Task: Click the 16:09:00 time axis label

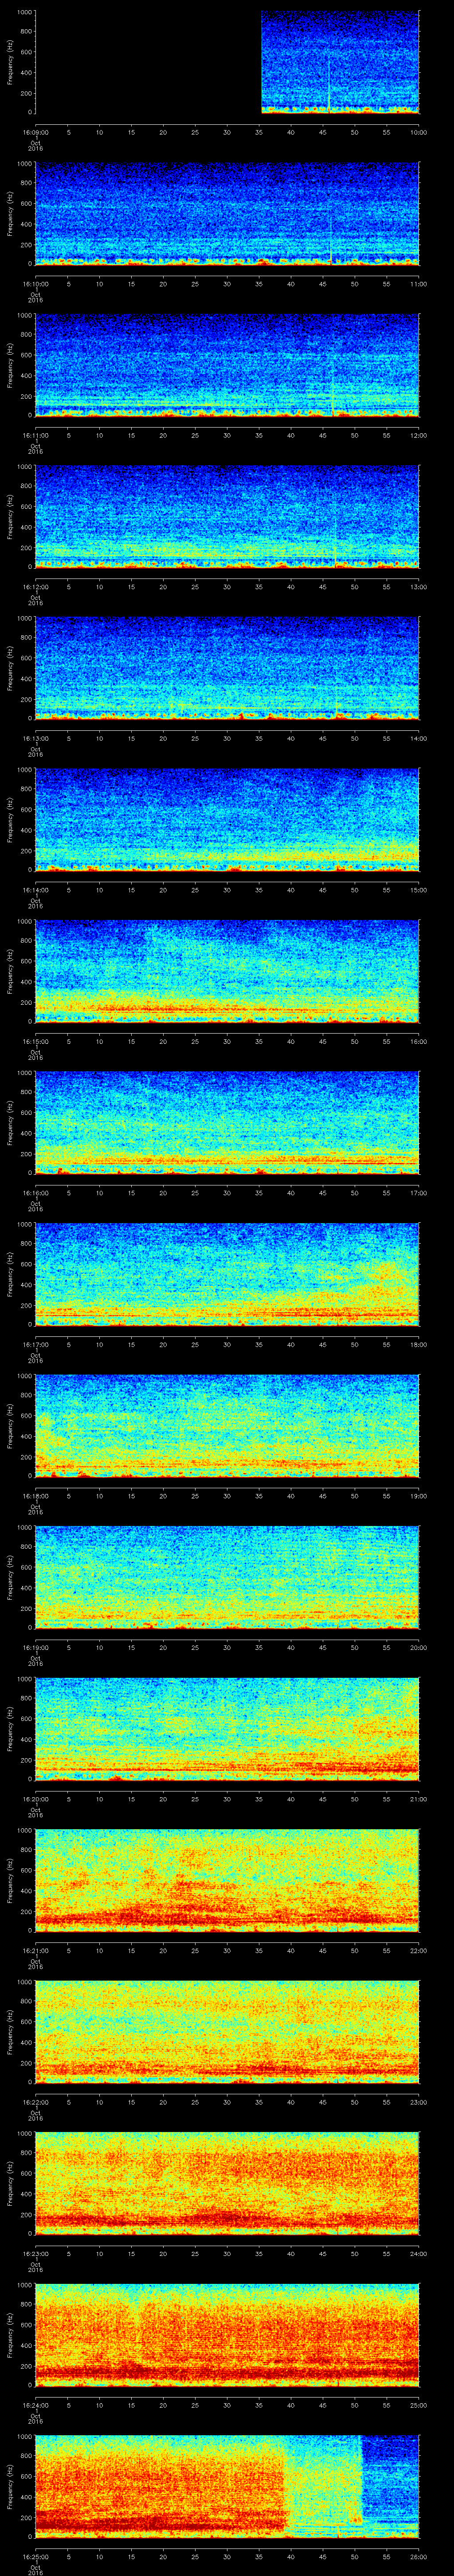Action: point(35,132)
